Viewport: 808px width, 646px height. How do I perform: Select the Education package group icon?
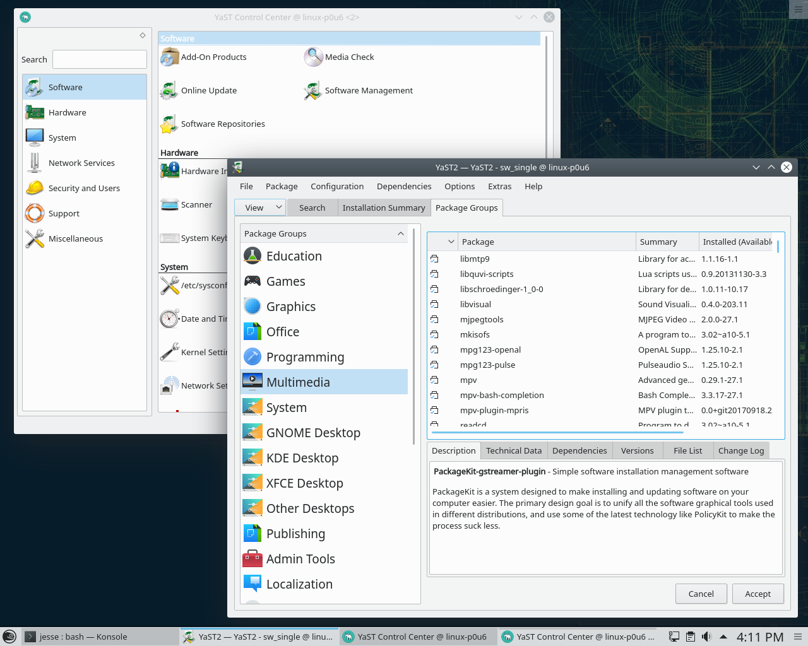[252, 256]
